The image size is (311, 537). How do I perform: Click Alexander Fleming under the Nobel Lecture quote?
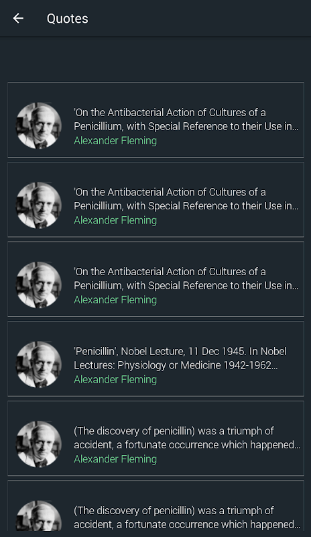point(115,379)
